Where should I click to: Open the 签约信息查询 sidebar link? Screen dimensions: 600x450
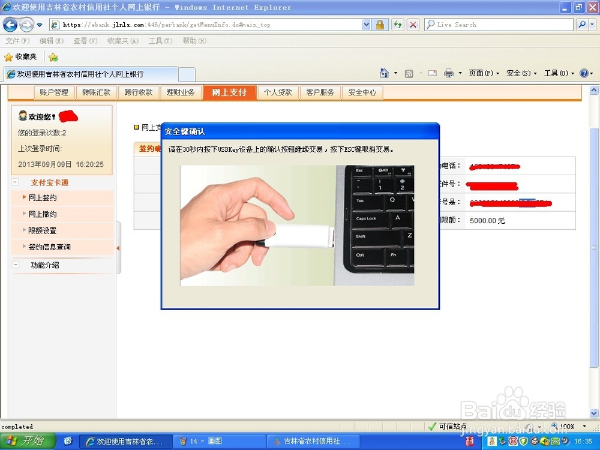(x=49, y=247)
